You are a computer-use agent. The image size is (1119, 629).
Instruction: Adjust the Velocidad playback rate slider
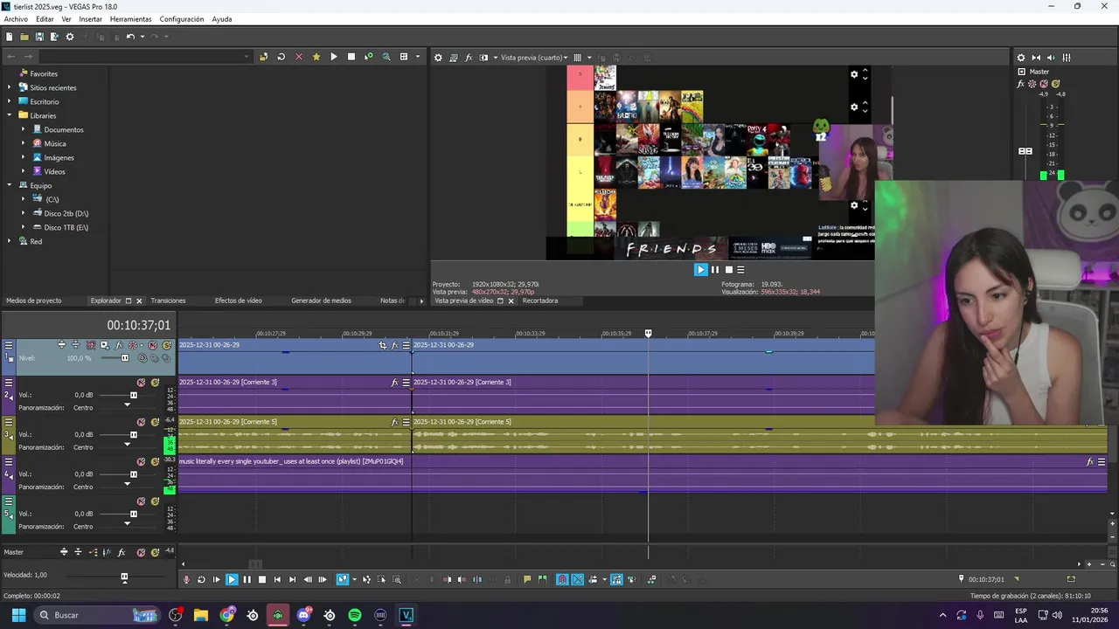coord(123,577)
